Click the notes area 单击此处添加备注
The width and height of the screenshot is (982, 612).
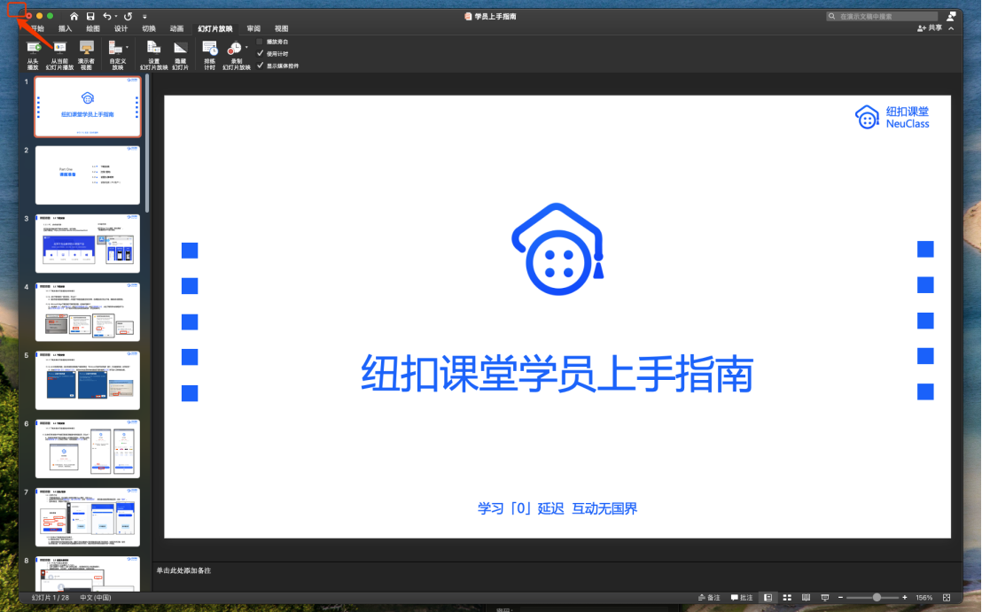point(183,570)
